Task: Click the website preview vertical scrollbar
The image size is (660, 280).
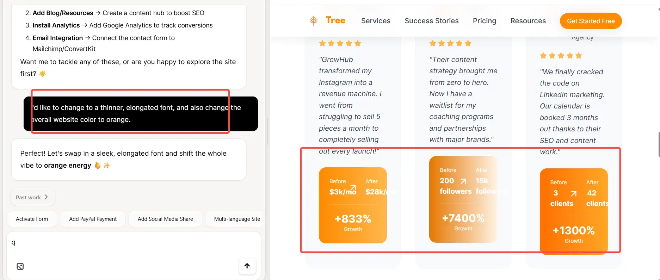Action: click(x=658, y=144)
